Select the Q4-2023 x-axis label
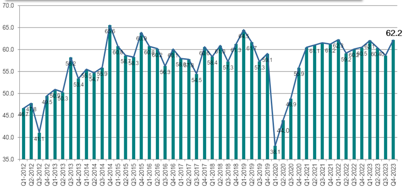Image resolution: width=406 pixels, height=191 pixels. [393, 176]
